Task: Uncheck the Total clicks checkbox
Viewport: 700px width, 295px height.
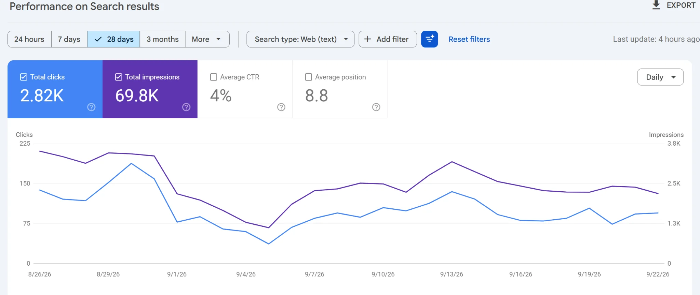Action: [24, 77]
